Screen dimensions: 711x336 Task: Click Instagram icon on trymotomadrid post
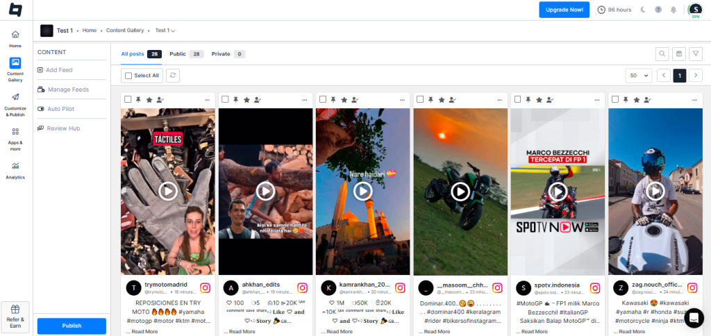(205, 288)
